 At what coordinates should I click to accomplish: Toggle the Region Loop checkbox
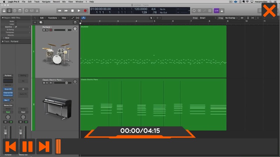tap(16, 24)
